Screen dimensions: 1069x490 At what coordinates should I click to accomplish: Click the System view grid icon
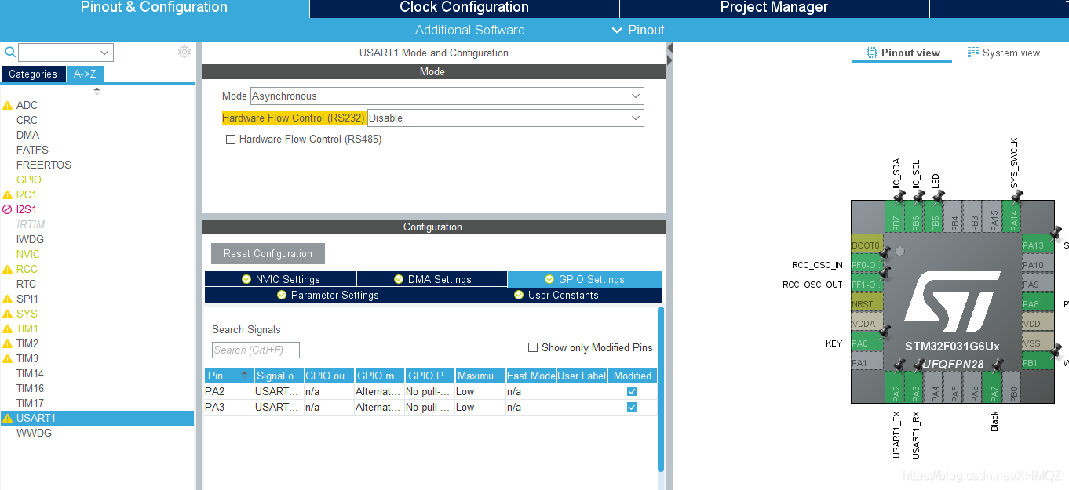tap(973, 53)
